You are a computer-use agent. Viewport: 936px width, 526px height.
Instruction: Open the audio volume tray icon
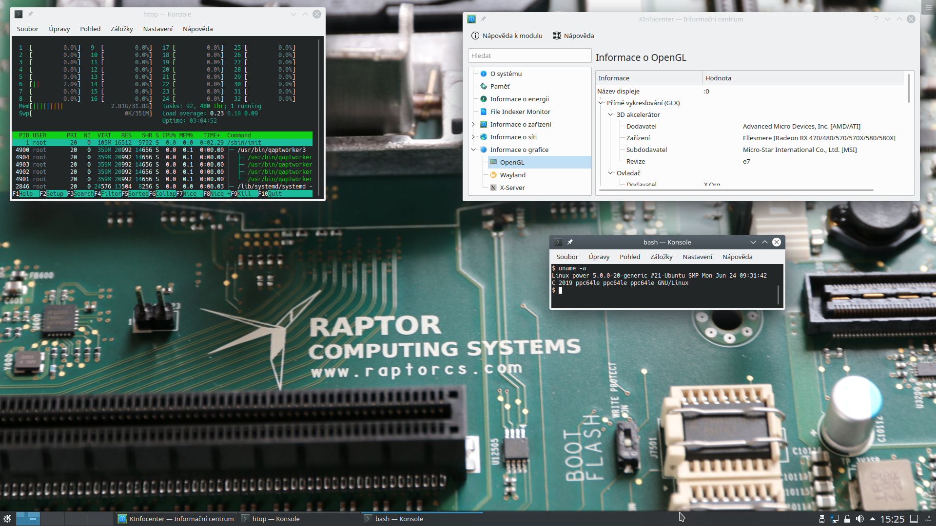click(860, 519)
